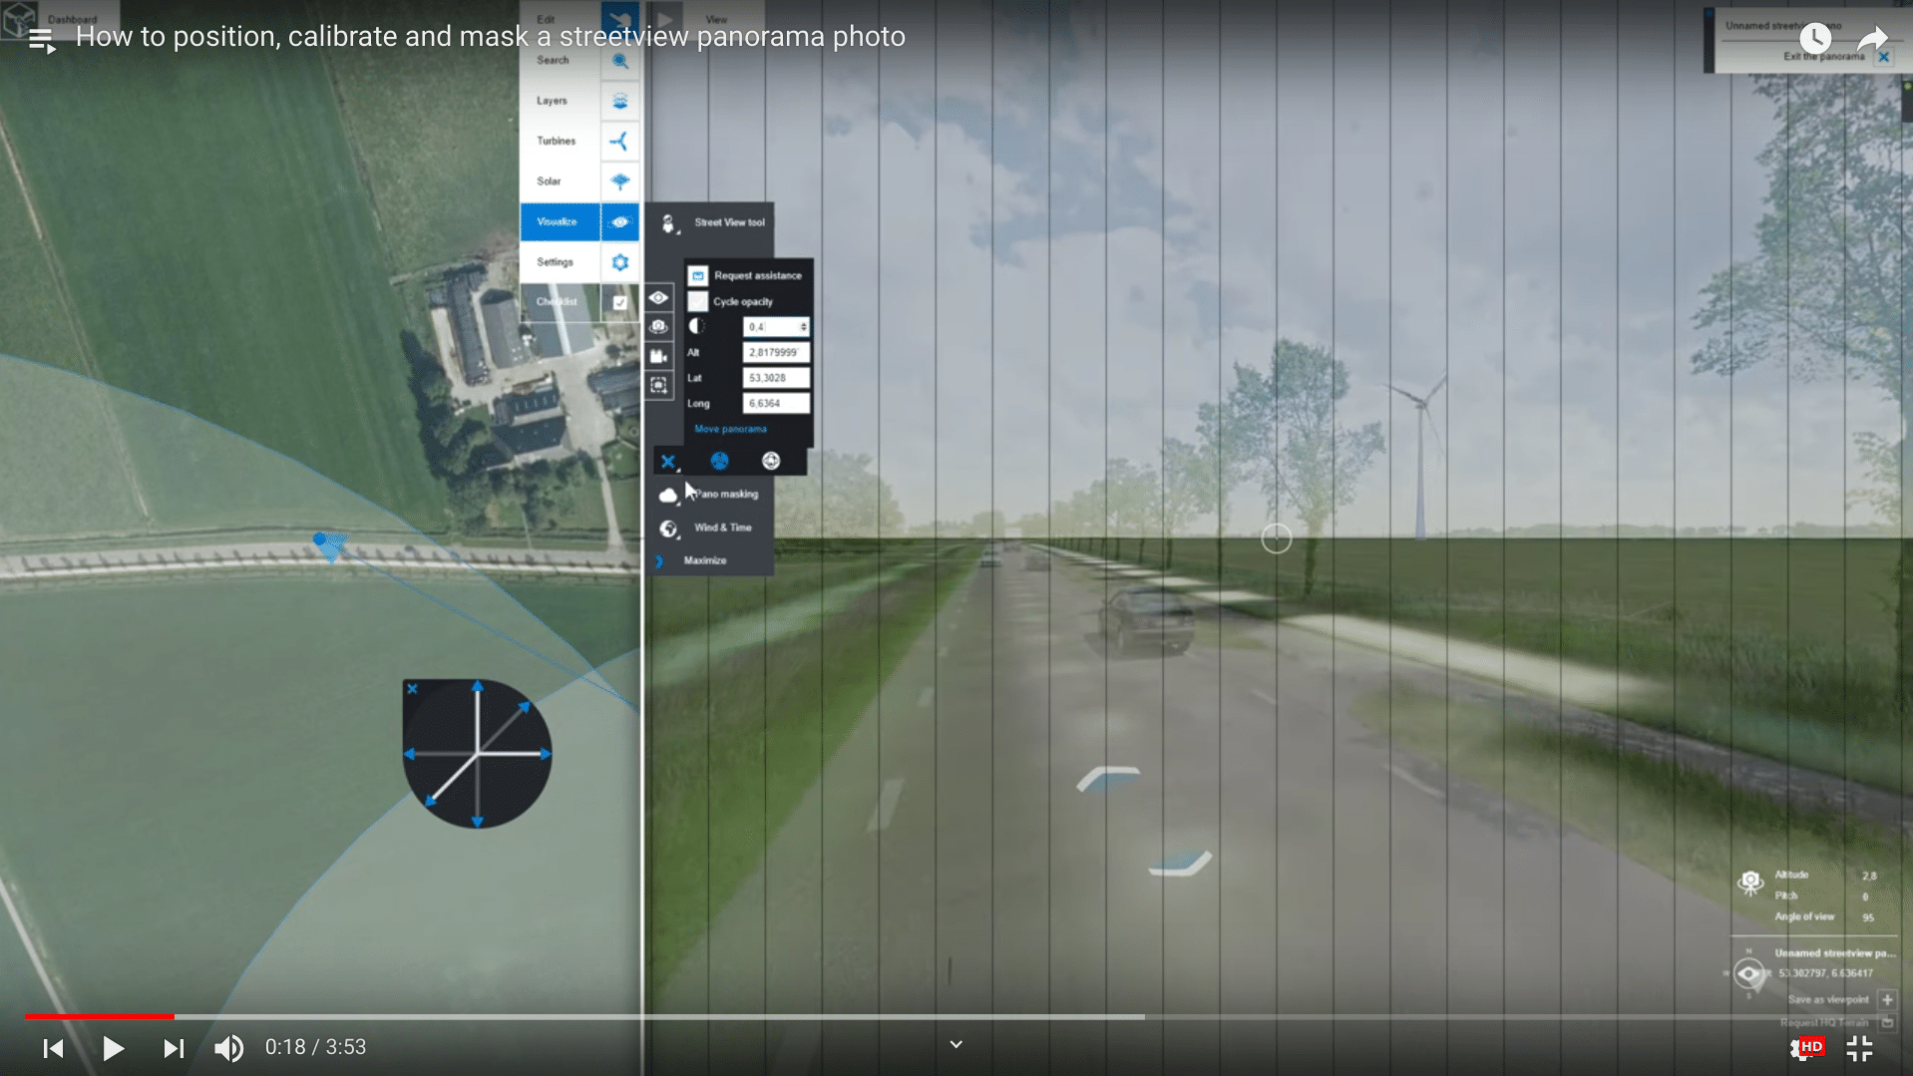The width and height of the screenshot is (1913, 1076).
Task: Click the upward arrow on move widget
Action: click(477, 687)
